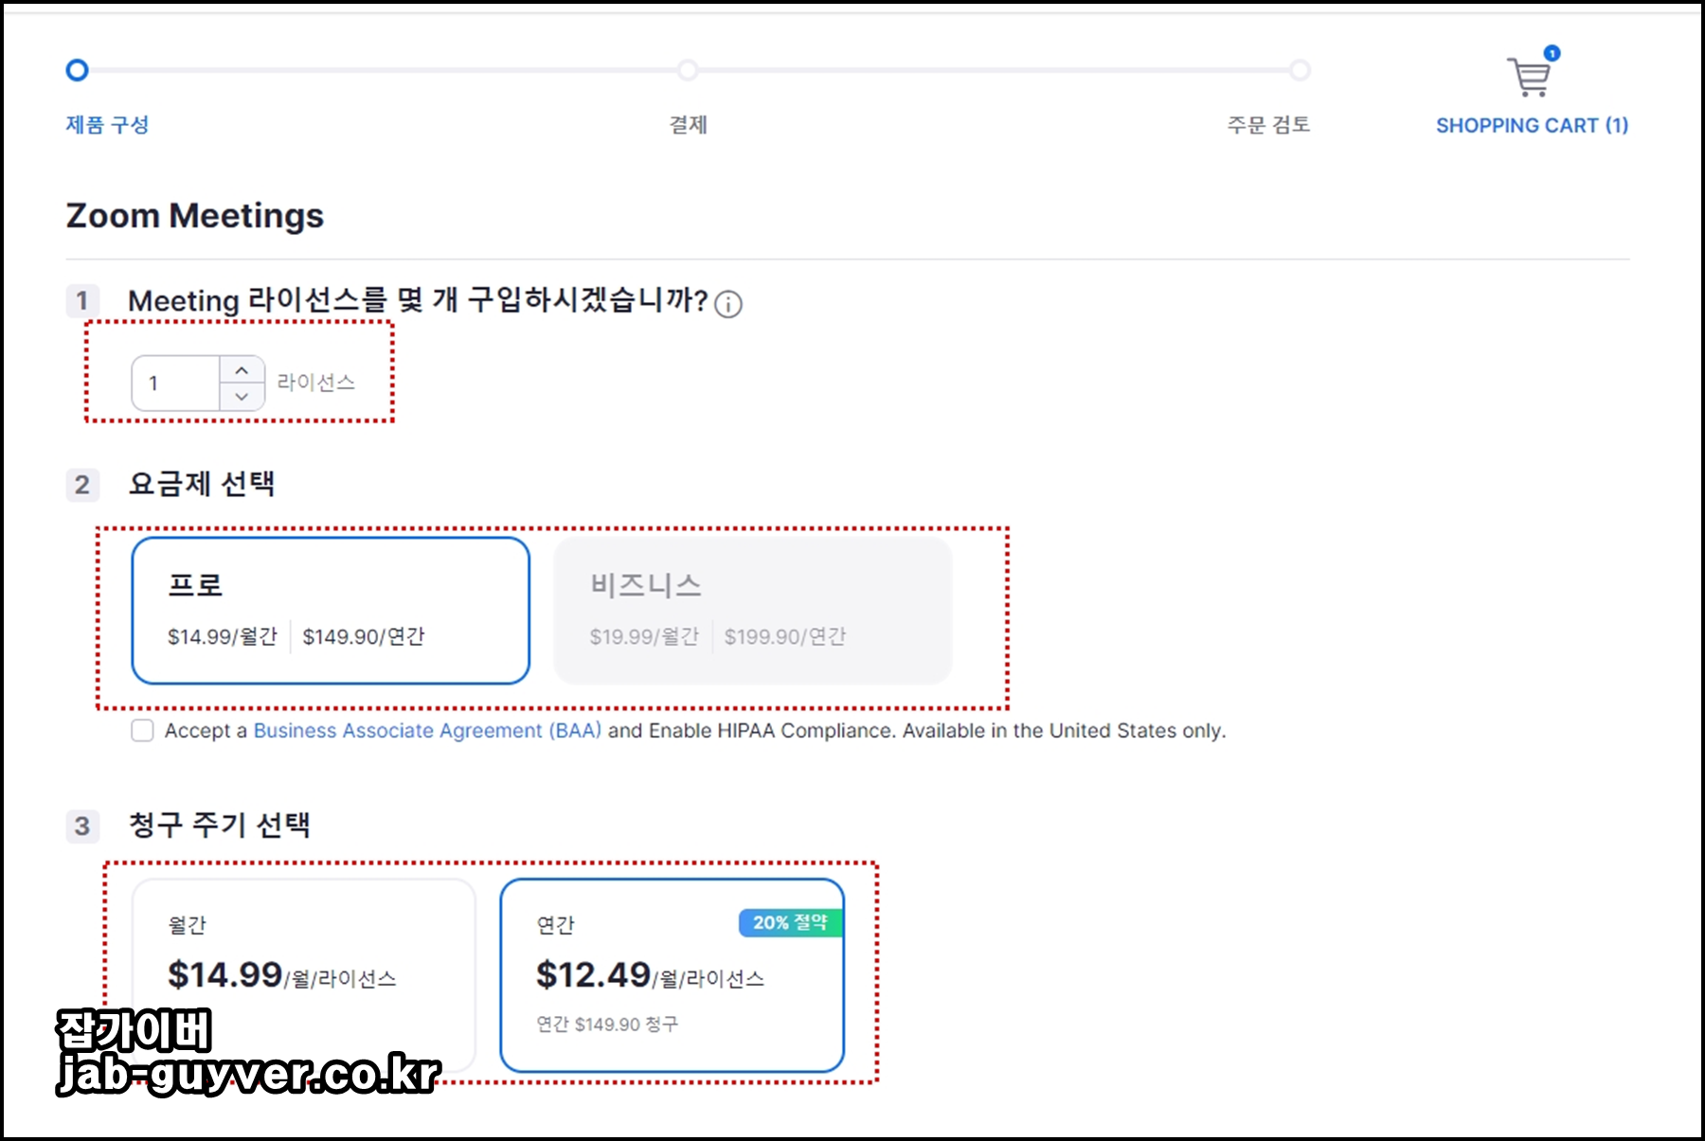The height and width of the screenshot is (1141, 1705).
Task: Click the 청구 주기 선택 section heading
Action: 220,825
